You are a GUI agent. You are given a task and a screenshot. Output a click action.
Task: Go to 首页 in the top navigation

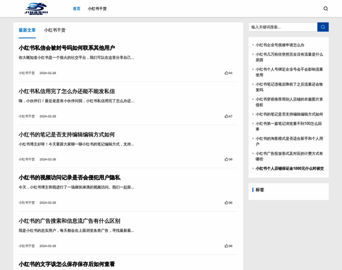click(x=76, y=9)
